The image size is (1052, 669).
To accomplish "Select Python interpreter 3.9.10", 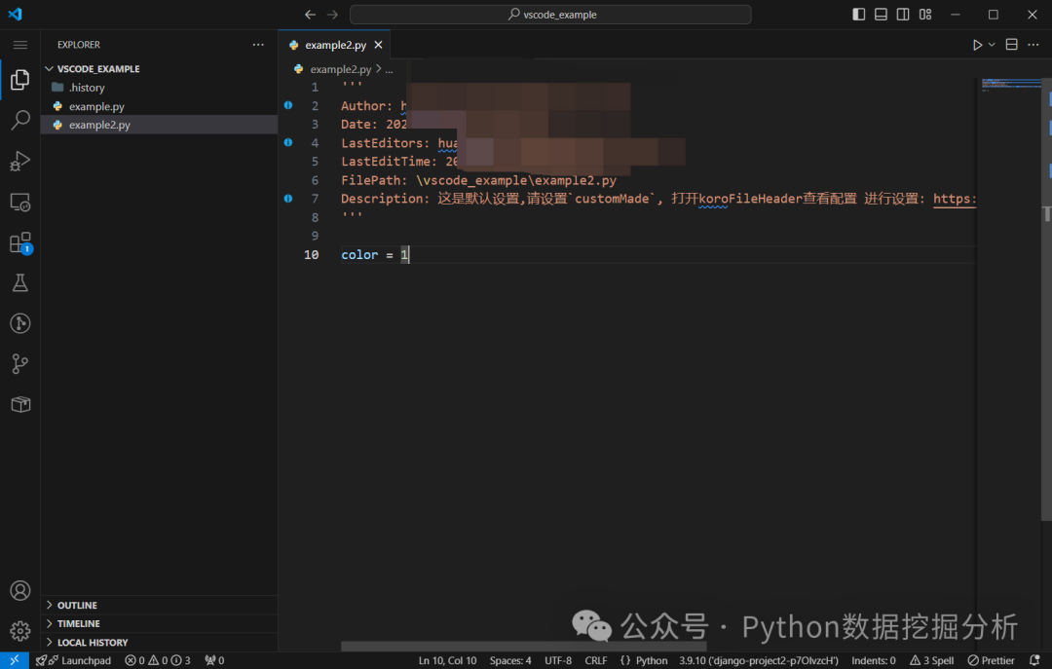I will 759,660.
